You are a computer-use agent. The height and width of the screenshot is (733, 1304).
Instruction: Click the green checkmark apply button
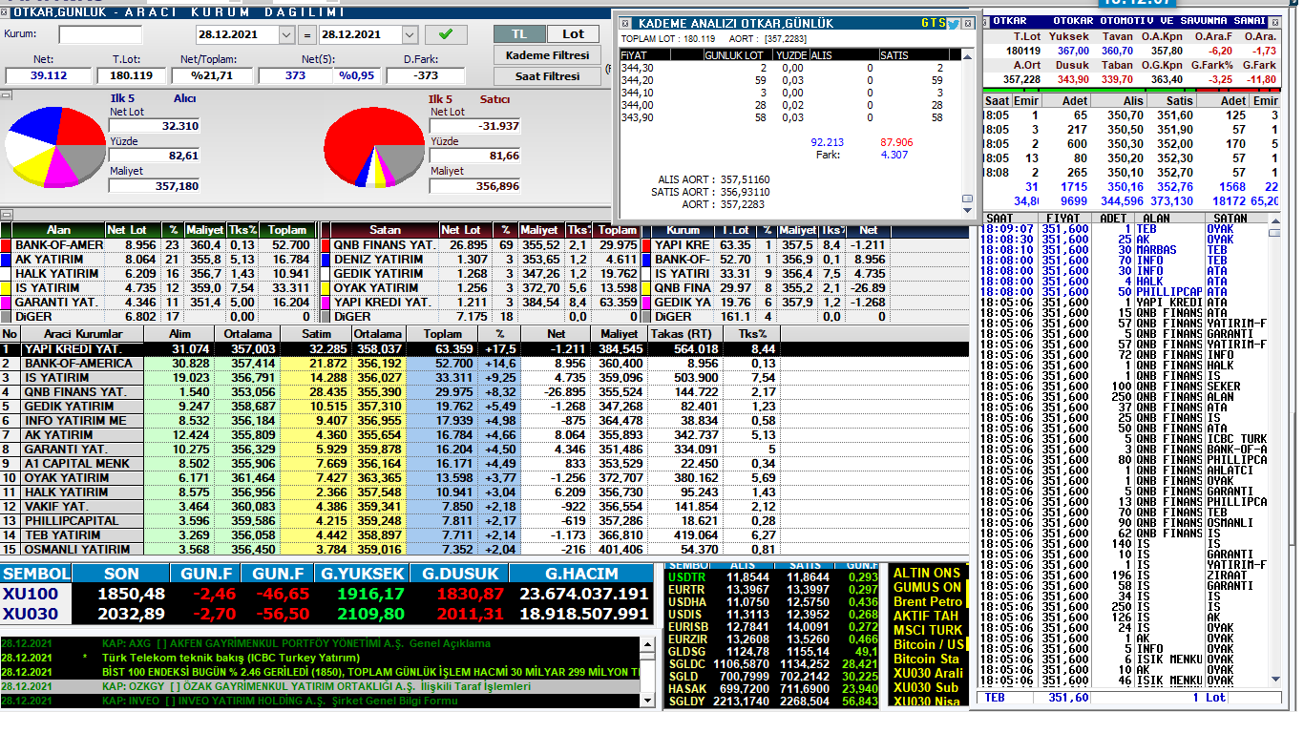446,34
